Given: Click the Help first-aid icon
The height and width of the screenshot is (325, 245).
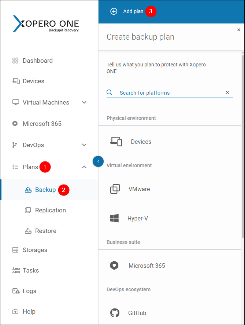Looking at the screenshot, I should 15,311.
